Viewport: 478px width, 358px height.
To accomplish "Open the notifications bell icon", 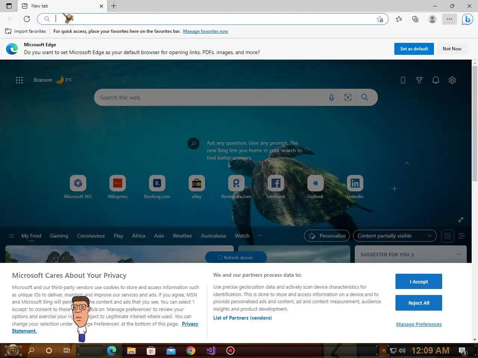I will 436,80.
